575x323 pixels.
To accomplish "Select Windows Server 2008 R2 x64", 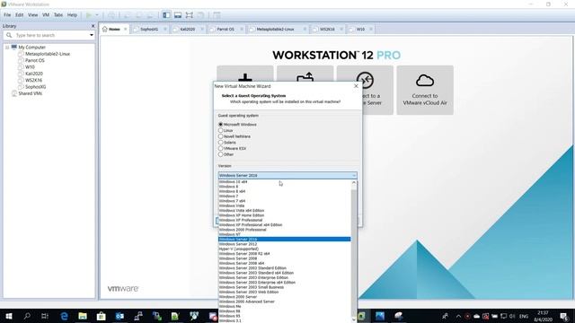I will coord(285,253).
